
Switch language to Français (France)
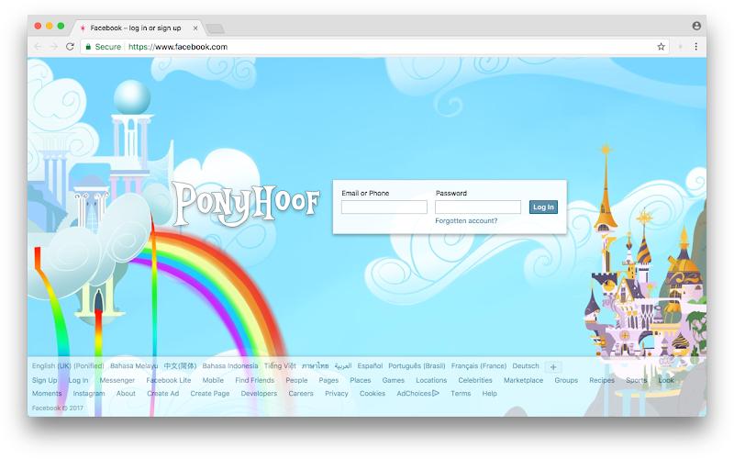tap(479, 365)
